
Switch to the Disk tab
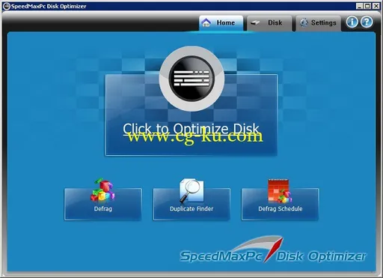[269, 22]
